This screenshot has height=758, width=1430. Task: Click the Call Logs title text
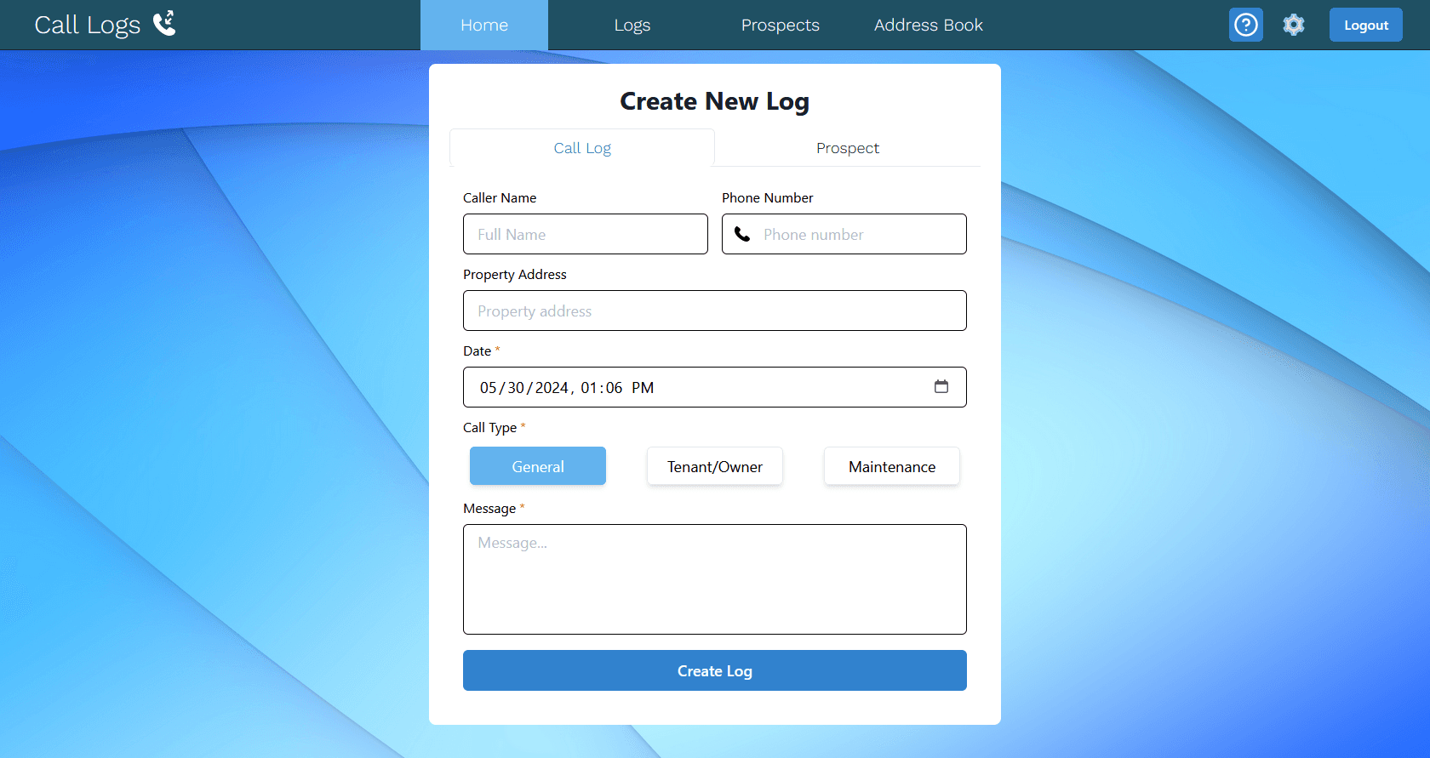pos(88,25)
